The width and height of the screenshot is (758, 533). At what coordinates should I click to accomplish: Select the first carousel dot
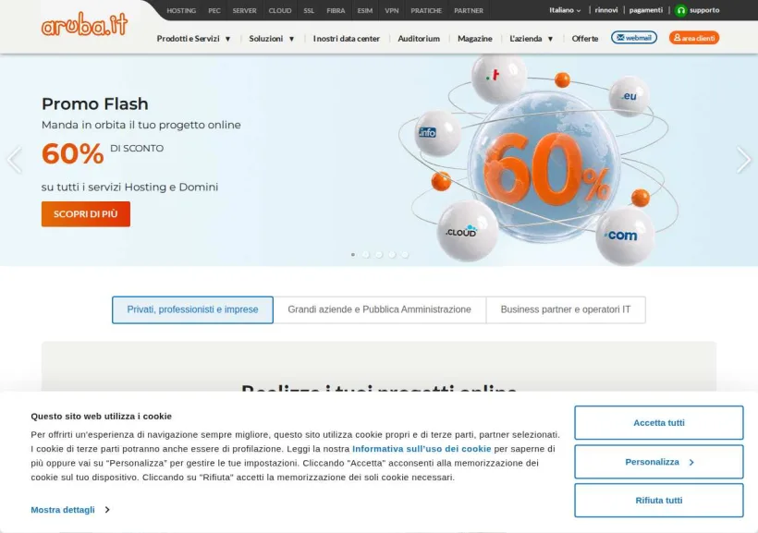point(353,255)
